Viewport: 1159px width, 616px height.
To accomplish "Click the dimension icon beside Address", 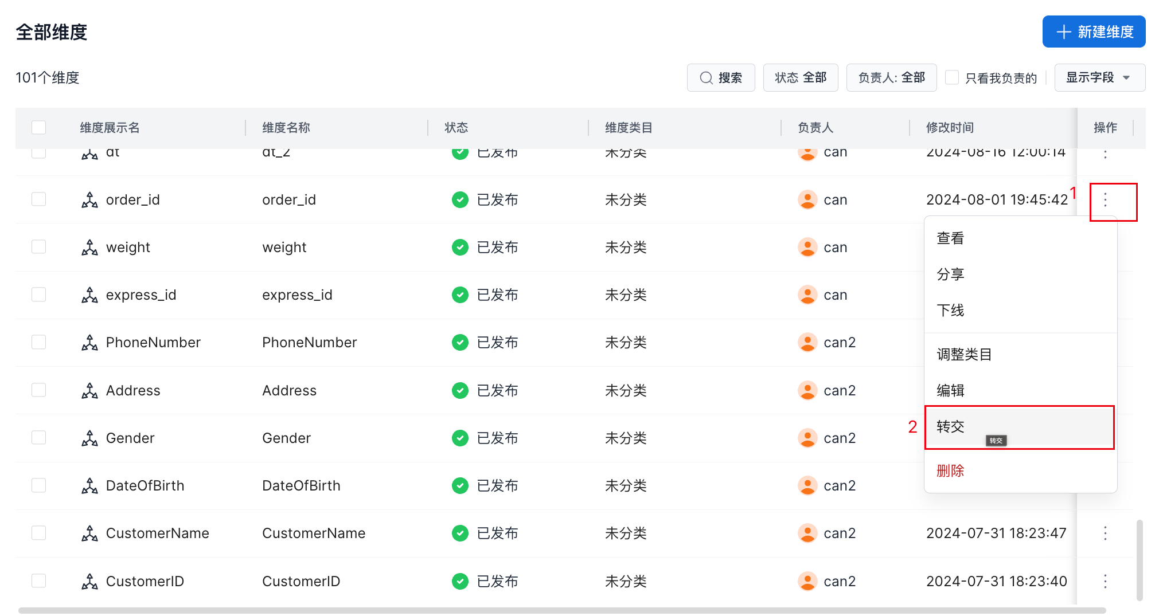I will coord(89,391).
